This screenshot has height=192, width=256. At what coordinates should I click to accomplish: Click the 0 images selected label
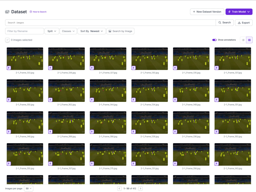click(22, 40)
